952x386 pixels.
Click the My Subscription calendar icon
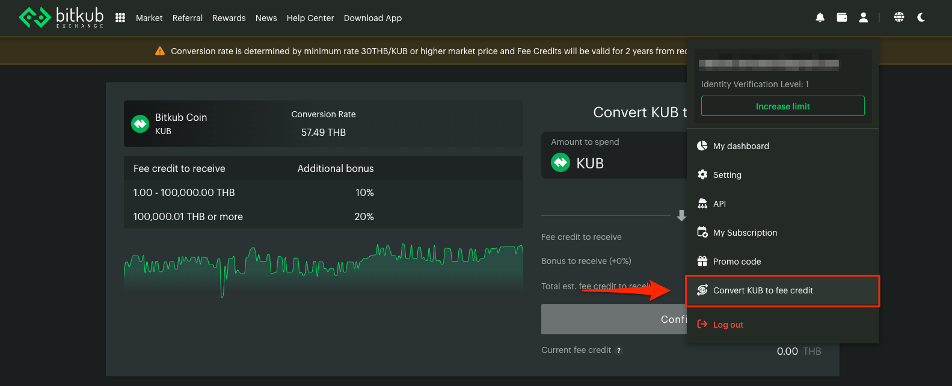click(702, 232)
